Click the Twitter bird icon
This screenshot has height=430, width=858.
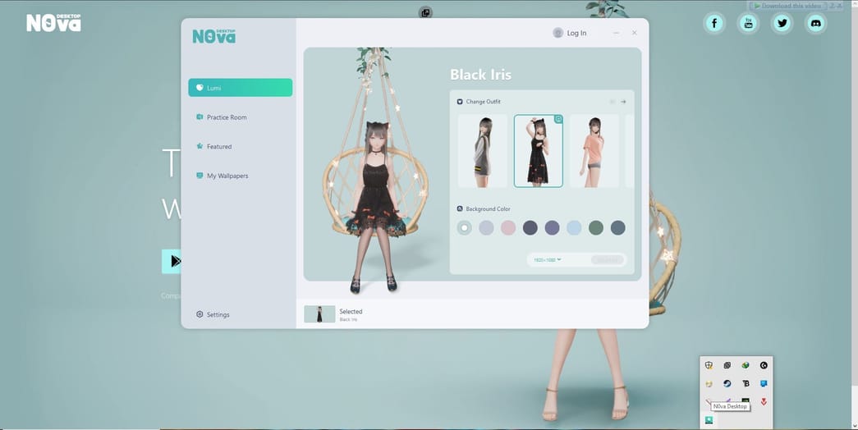tap(782, 23)
